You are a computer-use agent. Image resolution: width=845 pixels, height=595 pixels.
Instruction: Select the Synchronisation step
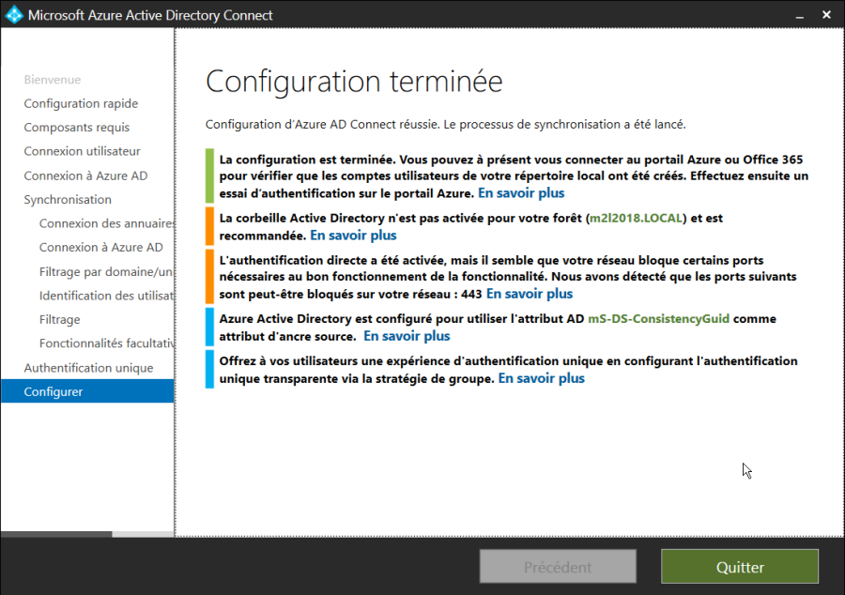[x=68, y=200]
